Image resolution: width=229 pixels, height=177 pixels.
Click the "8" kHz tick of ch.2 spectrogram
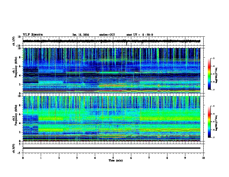20,105
